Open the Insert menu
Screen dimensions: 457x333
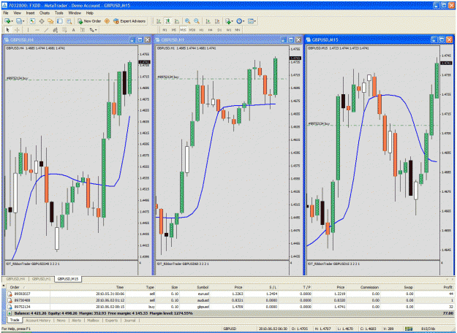click(x=30, y=13)
